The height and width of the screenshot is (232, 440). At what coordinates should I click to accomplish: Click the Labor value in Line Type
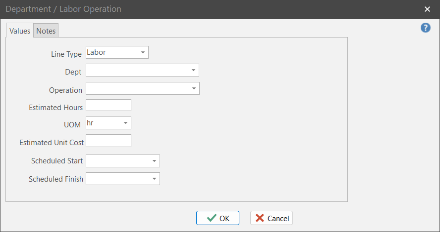(x=97, y=52)
